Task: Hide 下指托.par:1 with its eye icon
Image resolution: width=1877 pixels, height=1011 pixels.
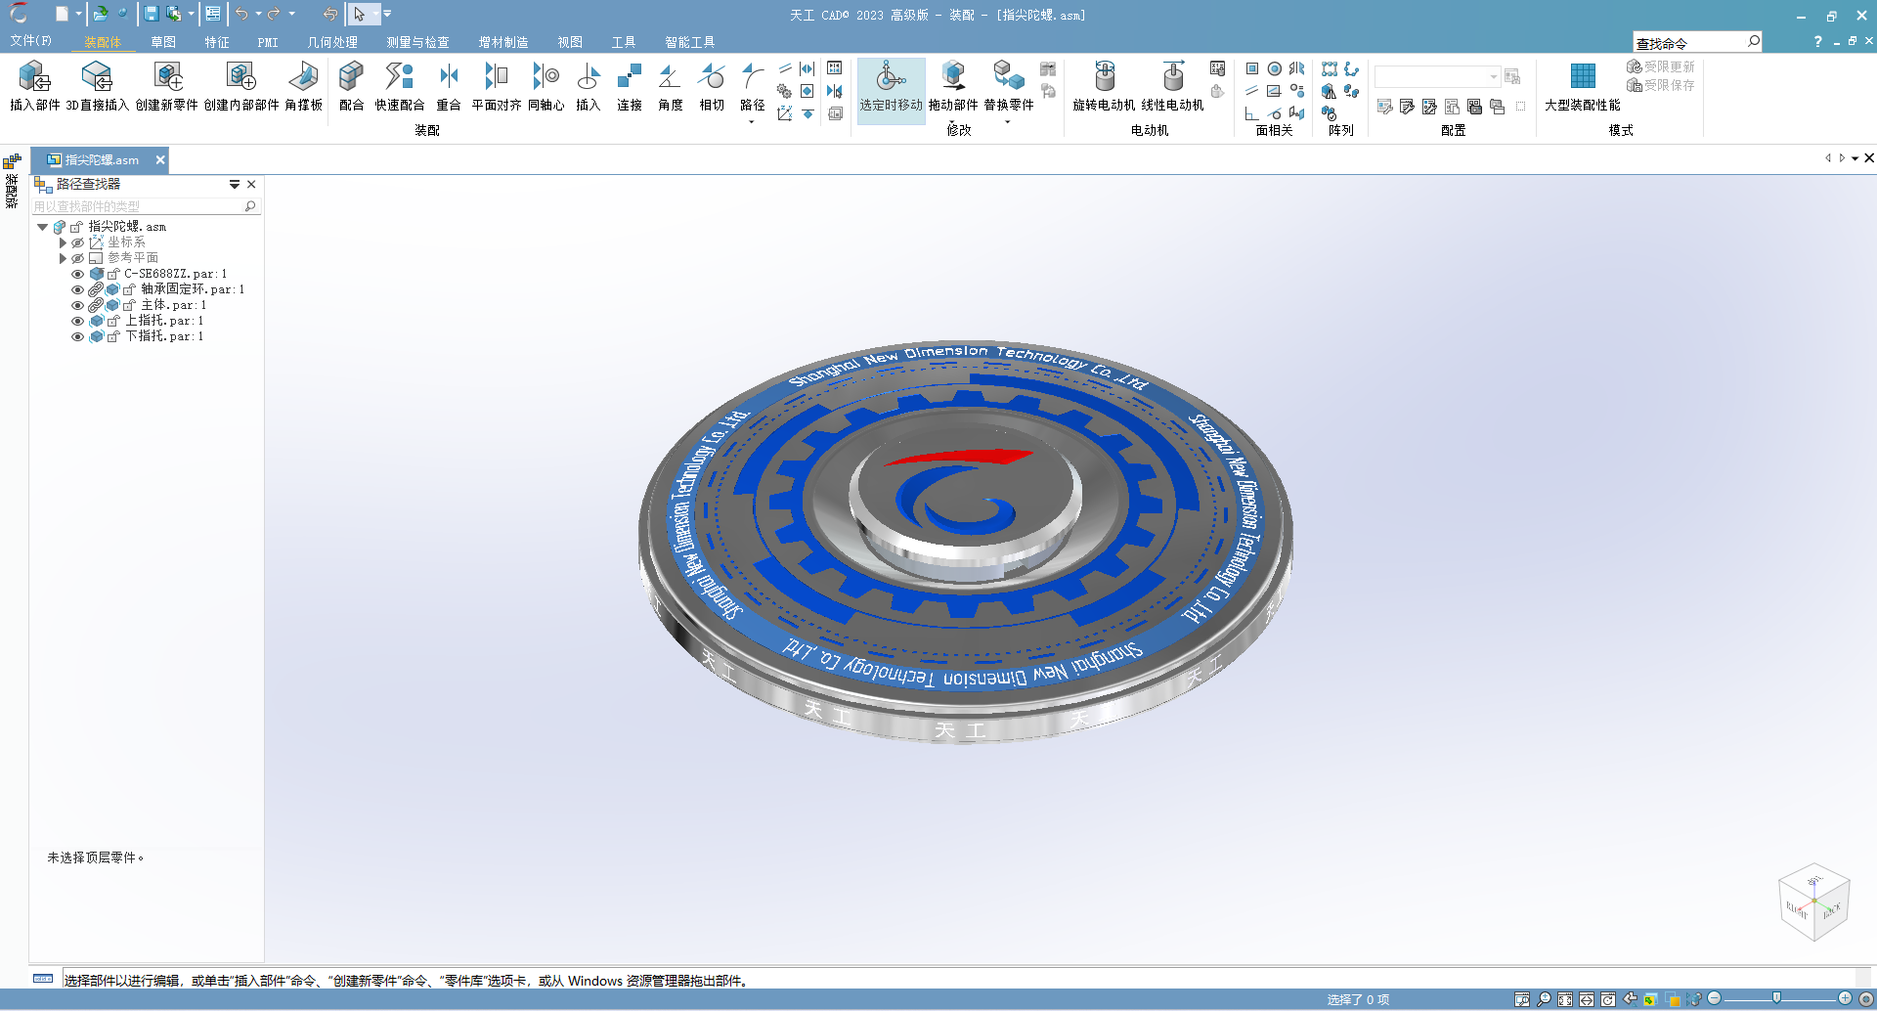Action: [x=77, y=336]
